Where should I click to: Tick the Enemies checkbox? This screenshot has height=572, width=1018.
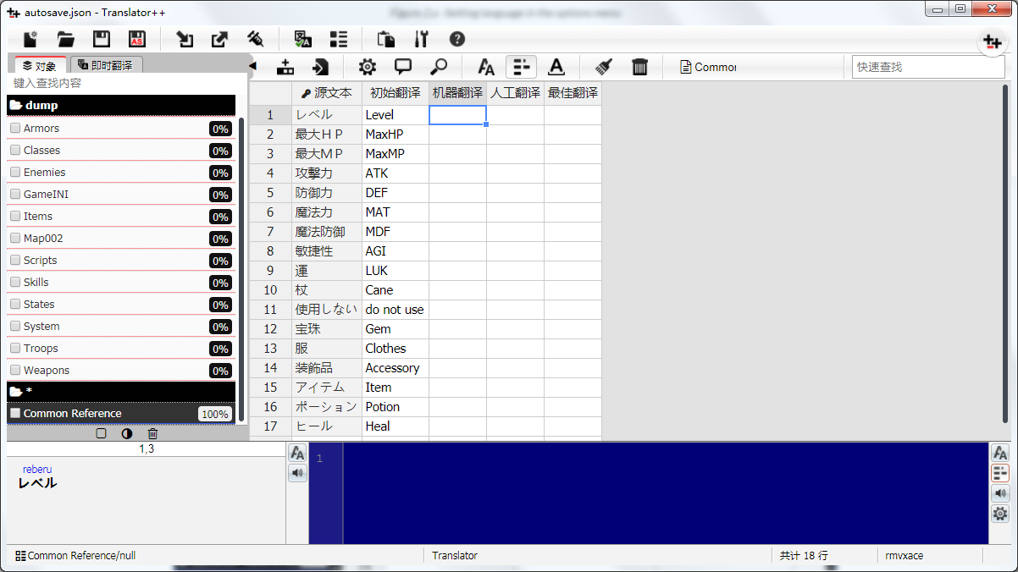point(15,172)
